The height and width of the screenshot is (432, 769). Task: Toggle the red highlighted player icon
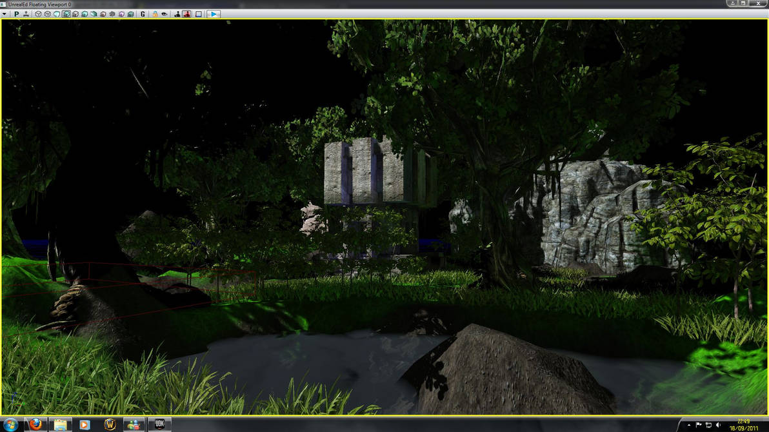[x=187, y=14]
